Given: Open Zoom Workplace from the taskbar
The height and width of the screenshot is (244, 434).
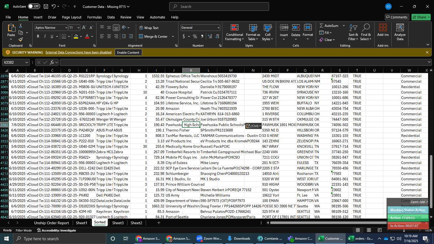Looking at the screenshot, I should 209,239.
